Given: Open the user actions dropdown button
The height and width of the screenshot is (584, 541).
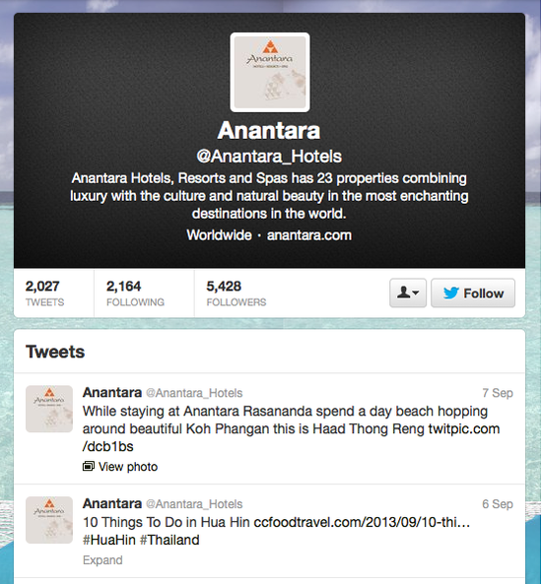Looking at the screenshot, I should tap(408, 292).
